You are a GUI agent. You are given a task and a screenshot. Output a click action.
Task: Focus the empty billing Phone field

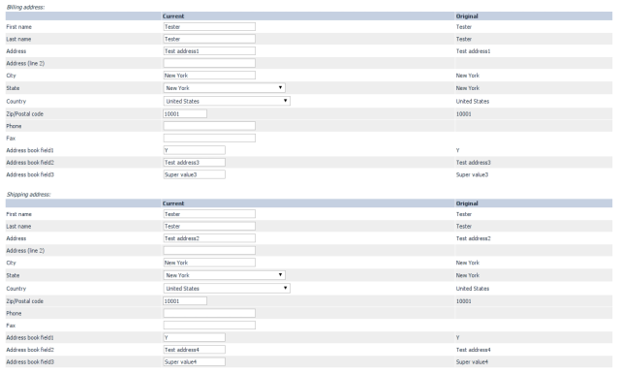click(209, 126)
